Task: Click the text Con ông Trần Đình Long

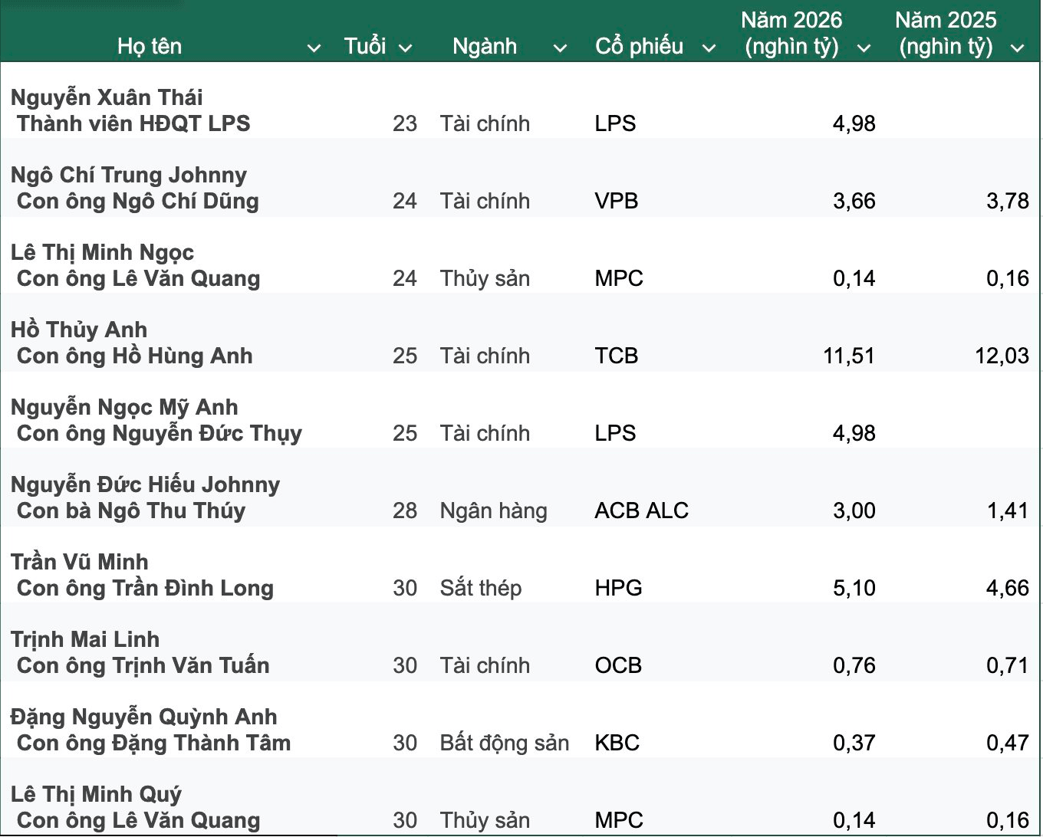Action: 145,588
